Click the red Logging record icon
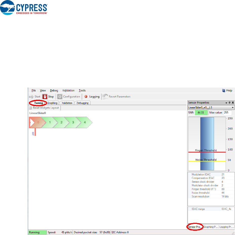The width and height of the screenshot is (235, 235). click(x=86, y=97)
